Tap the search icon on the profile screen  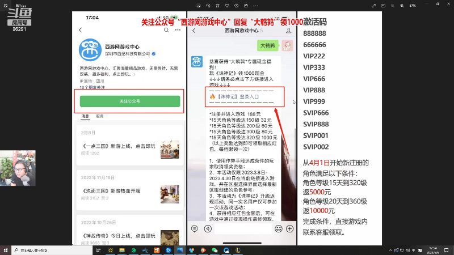pos(166,30)
